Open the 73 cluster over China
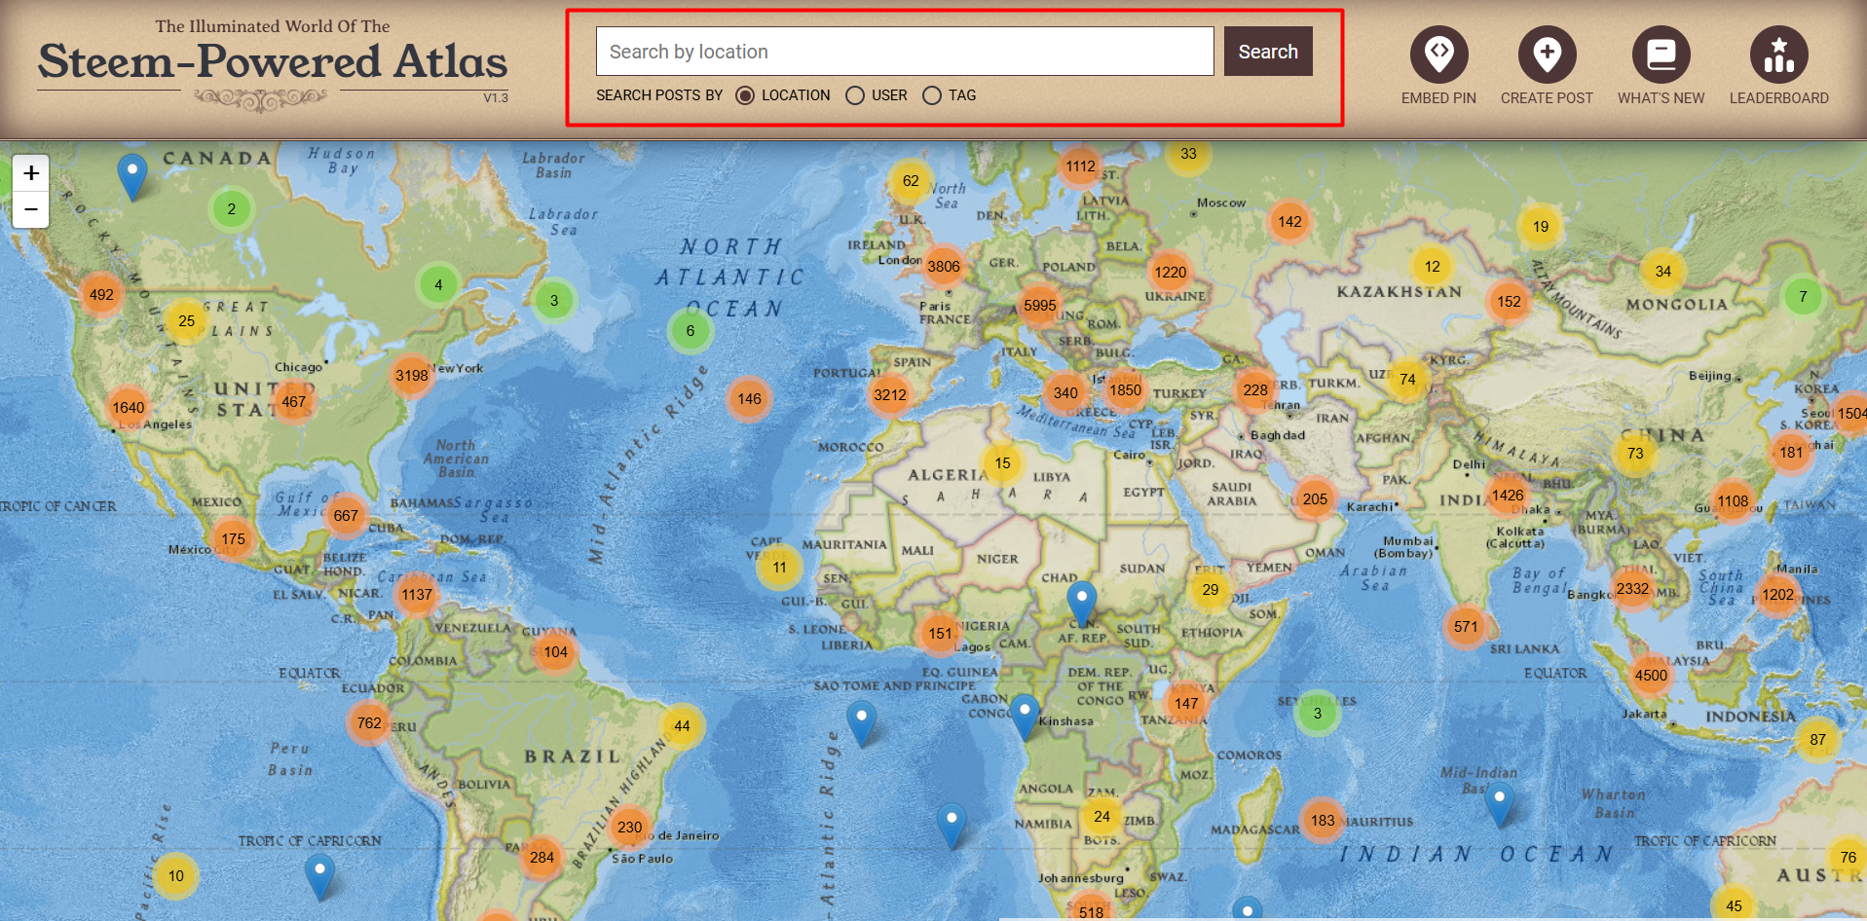This screenshot has height=921, width=1867. pos(1635,454)
